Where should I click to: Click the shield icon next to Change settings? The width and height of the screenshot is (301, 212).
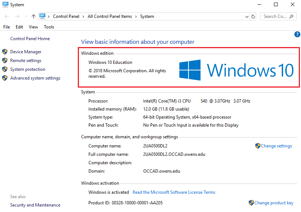point(257,146)
